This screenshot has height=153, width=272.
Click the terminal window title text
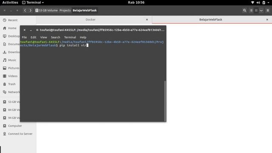click(102, 30)
